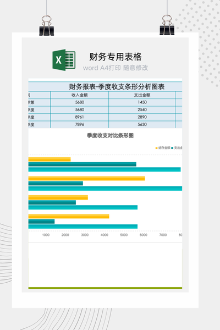This screenshot has height=330, width=220.
Task: Click the 季度收支对比条形图 chart title
Action: (x=110, y=135)
